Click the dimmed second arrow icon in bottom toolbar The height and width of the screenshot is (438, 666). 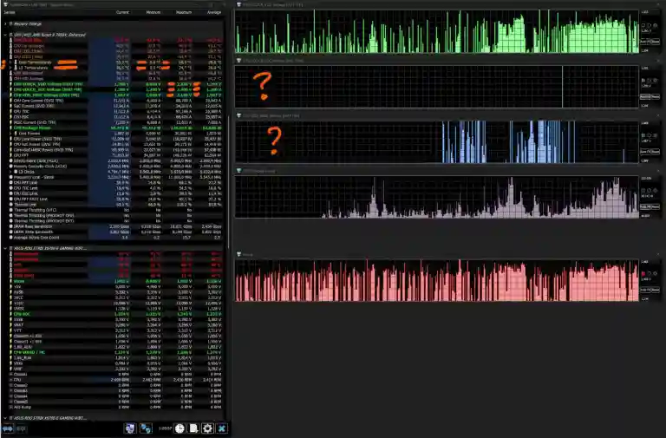click(21, 428)
